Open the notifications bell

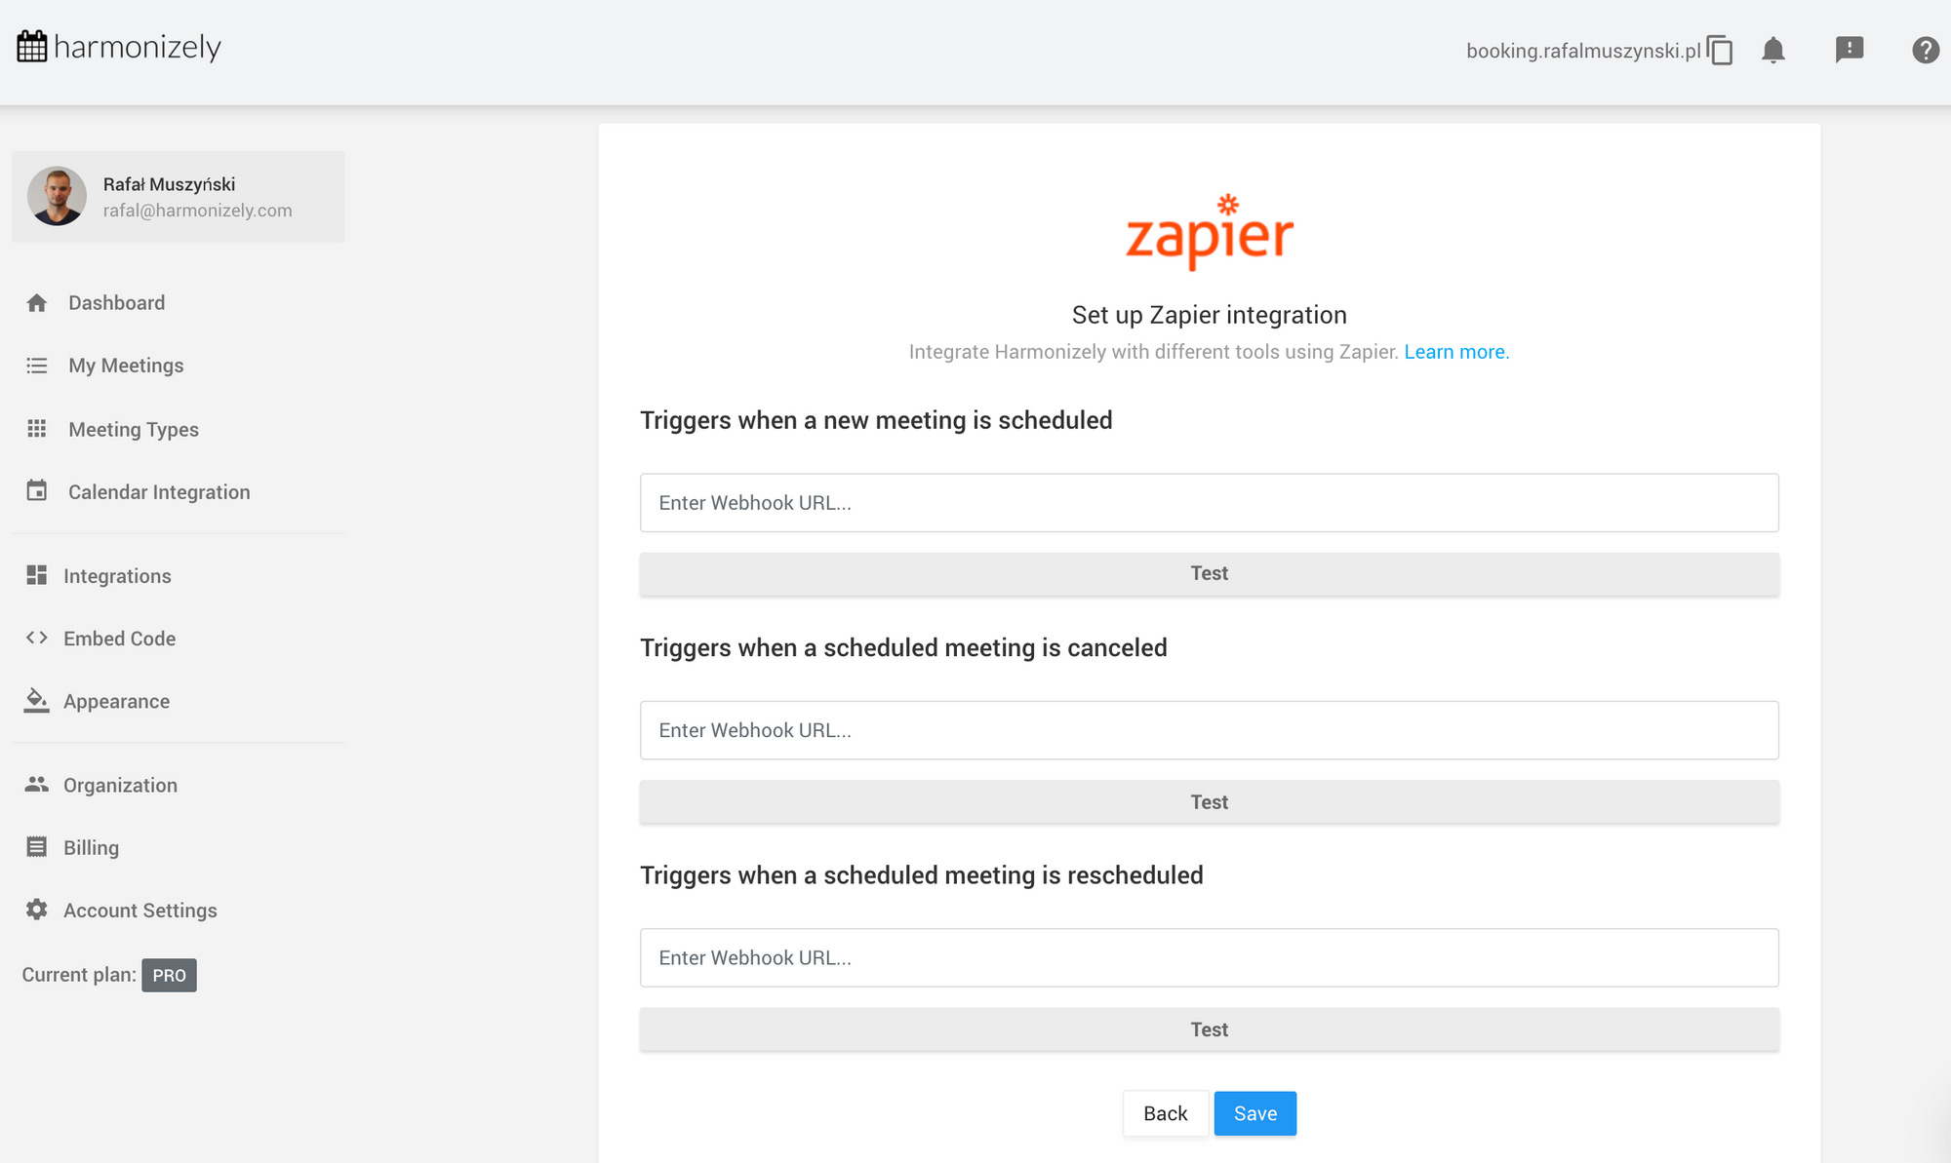coord(1773,50)
